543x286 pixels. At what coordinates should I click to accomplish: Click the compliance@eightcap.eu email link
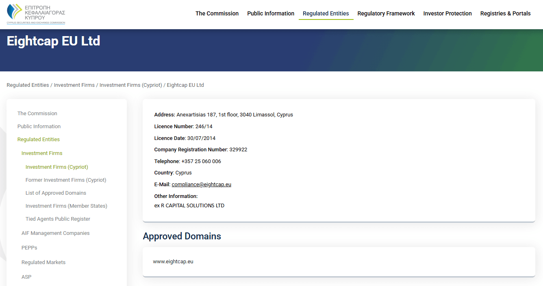(202, 185)
